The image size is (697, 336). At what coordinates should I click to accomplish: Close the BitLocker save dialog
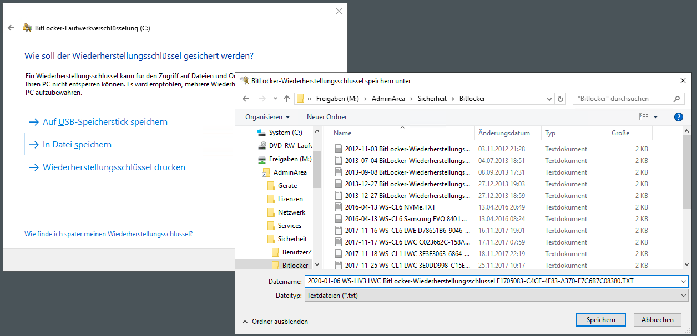pos(683,80)
